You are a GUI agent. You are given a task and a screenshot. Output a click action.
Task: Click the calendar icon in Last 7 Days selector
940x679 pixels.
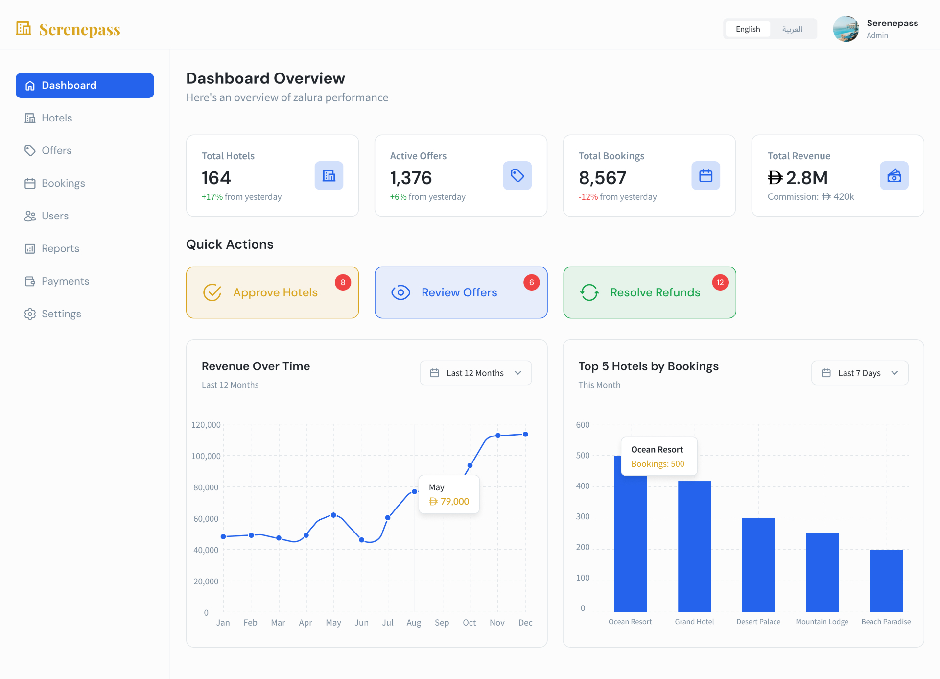click(x=826, y=373)
